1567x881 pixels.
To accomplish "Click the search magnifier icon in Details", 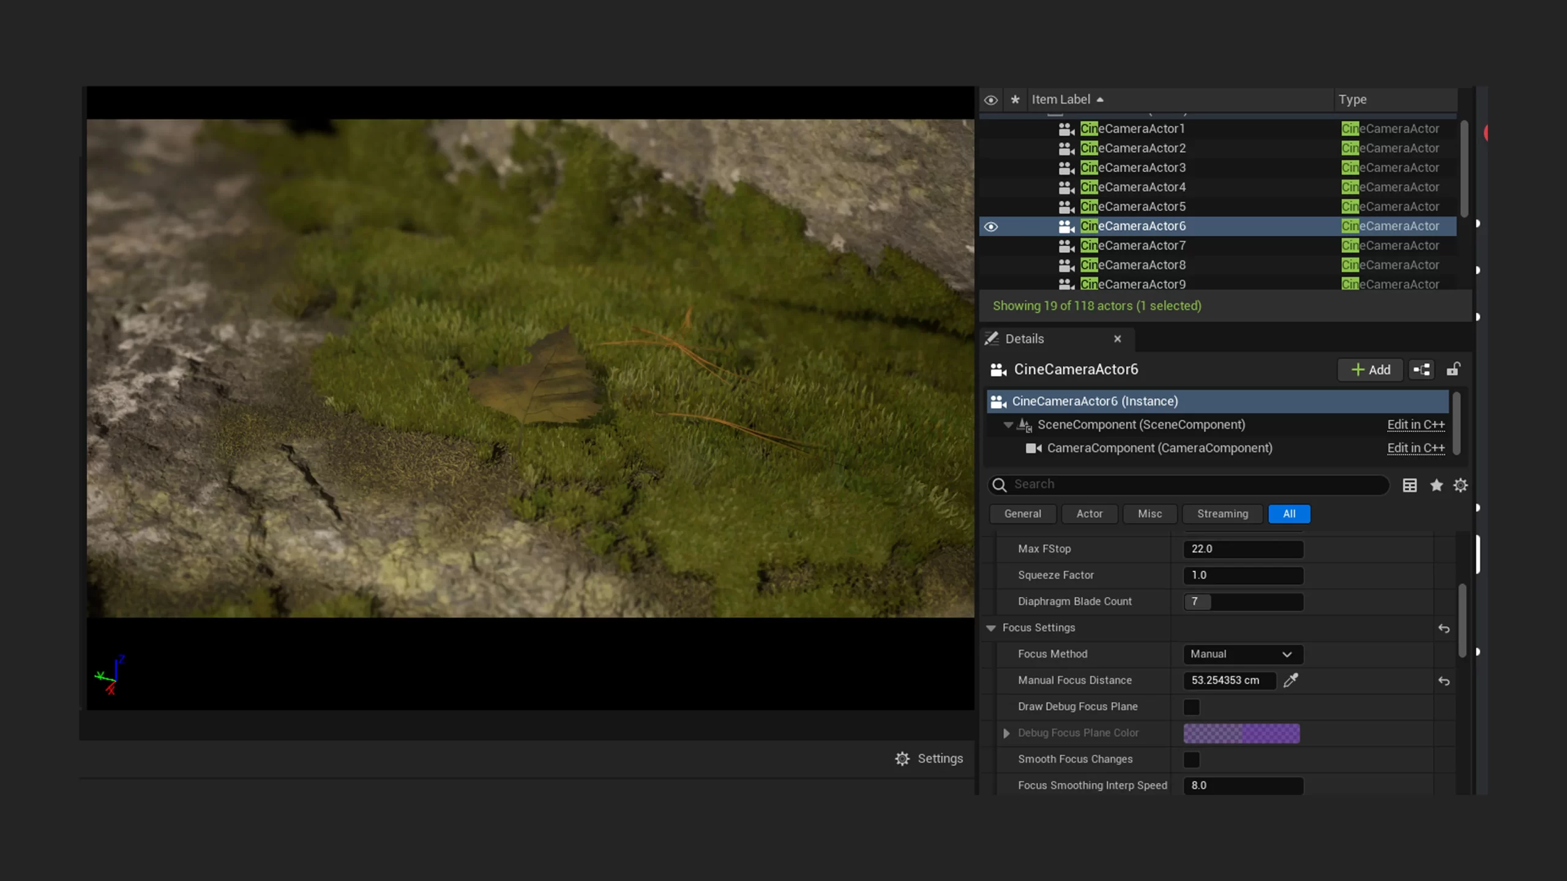I will pyautogui.click(x=999, y=485).
